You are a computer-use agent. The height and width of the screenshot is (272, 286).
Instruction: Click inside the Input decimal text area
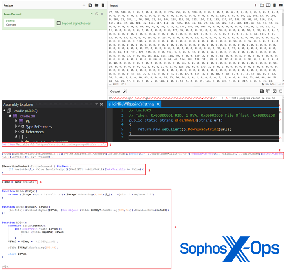(195, 46)
